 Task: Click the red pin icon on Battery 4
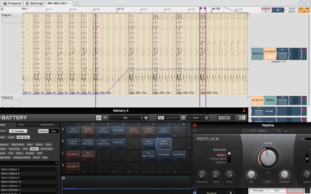pyautogui.click(x=244, y=110)
